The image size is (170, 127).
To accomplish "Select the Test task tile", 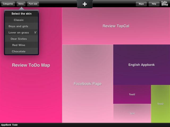I will [x=132, y=113].
